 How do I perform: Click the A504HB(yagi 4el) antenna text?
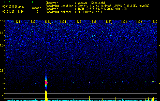[90, 12]
